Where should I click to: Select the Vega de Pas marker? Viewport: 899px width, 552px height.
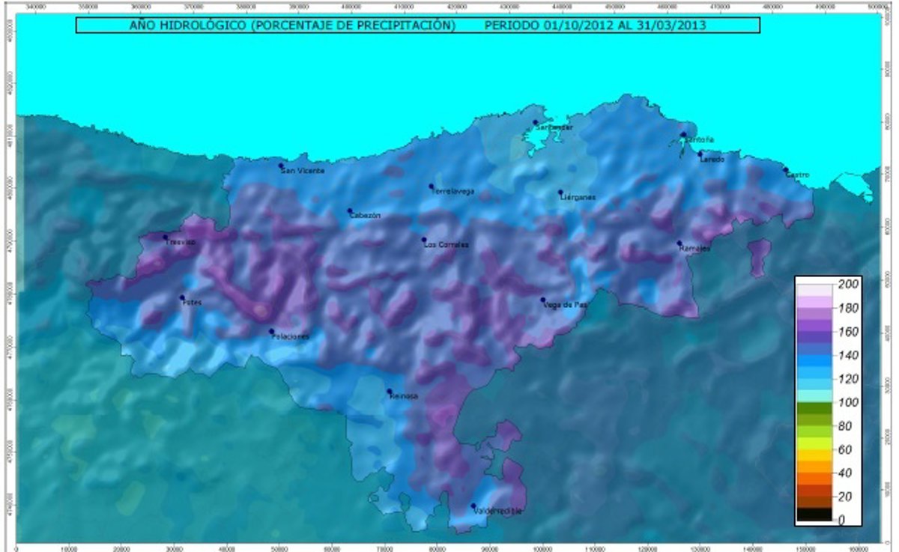(x=543, y=300)
